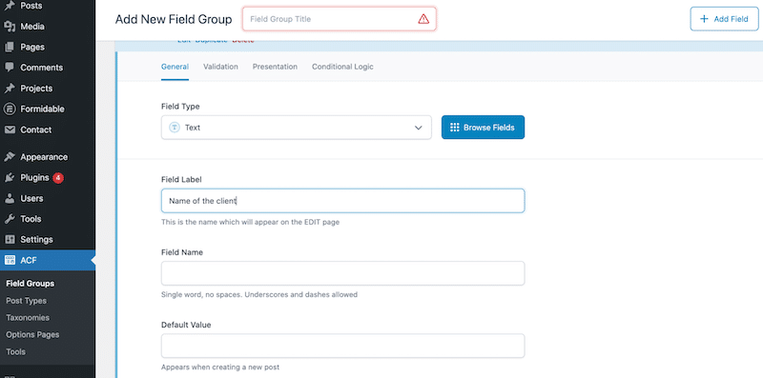Open the Formidable forms icon

pos(10,109)
